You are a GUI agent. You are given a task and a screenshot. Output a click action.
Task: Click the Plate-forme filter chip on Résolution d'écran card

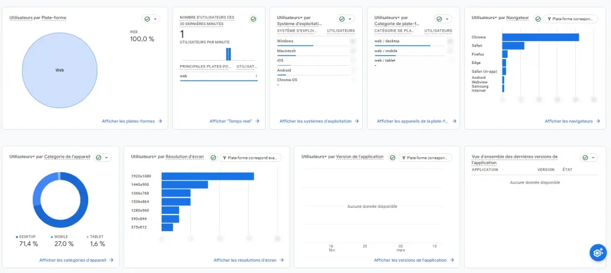pos(250,158)
